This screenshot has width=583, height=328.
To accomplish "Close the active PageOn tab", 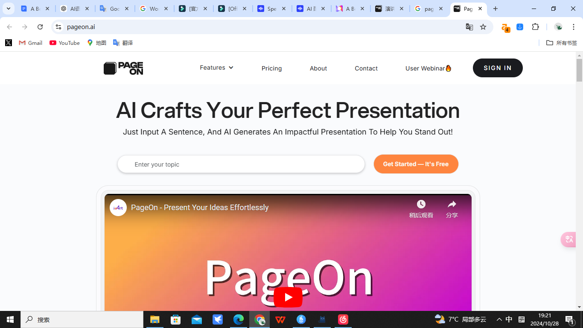I will point(480,9).
